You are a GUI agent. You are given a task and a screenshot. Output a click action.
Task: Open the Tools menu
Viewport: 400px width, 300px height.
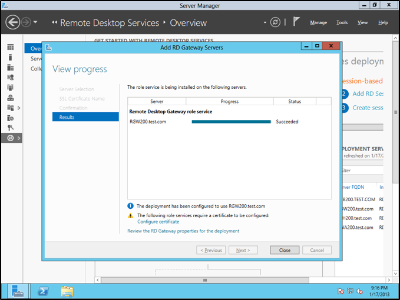click(342, 22)
